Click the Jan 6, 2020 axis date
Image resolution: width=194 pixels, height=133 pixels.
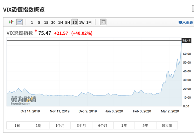tap(114, 111)
